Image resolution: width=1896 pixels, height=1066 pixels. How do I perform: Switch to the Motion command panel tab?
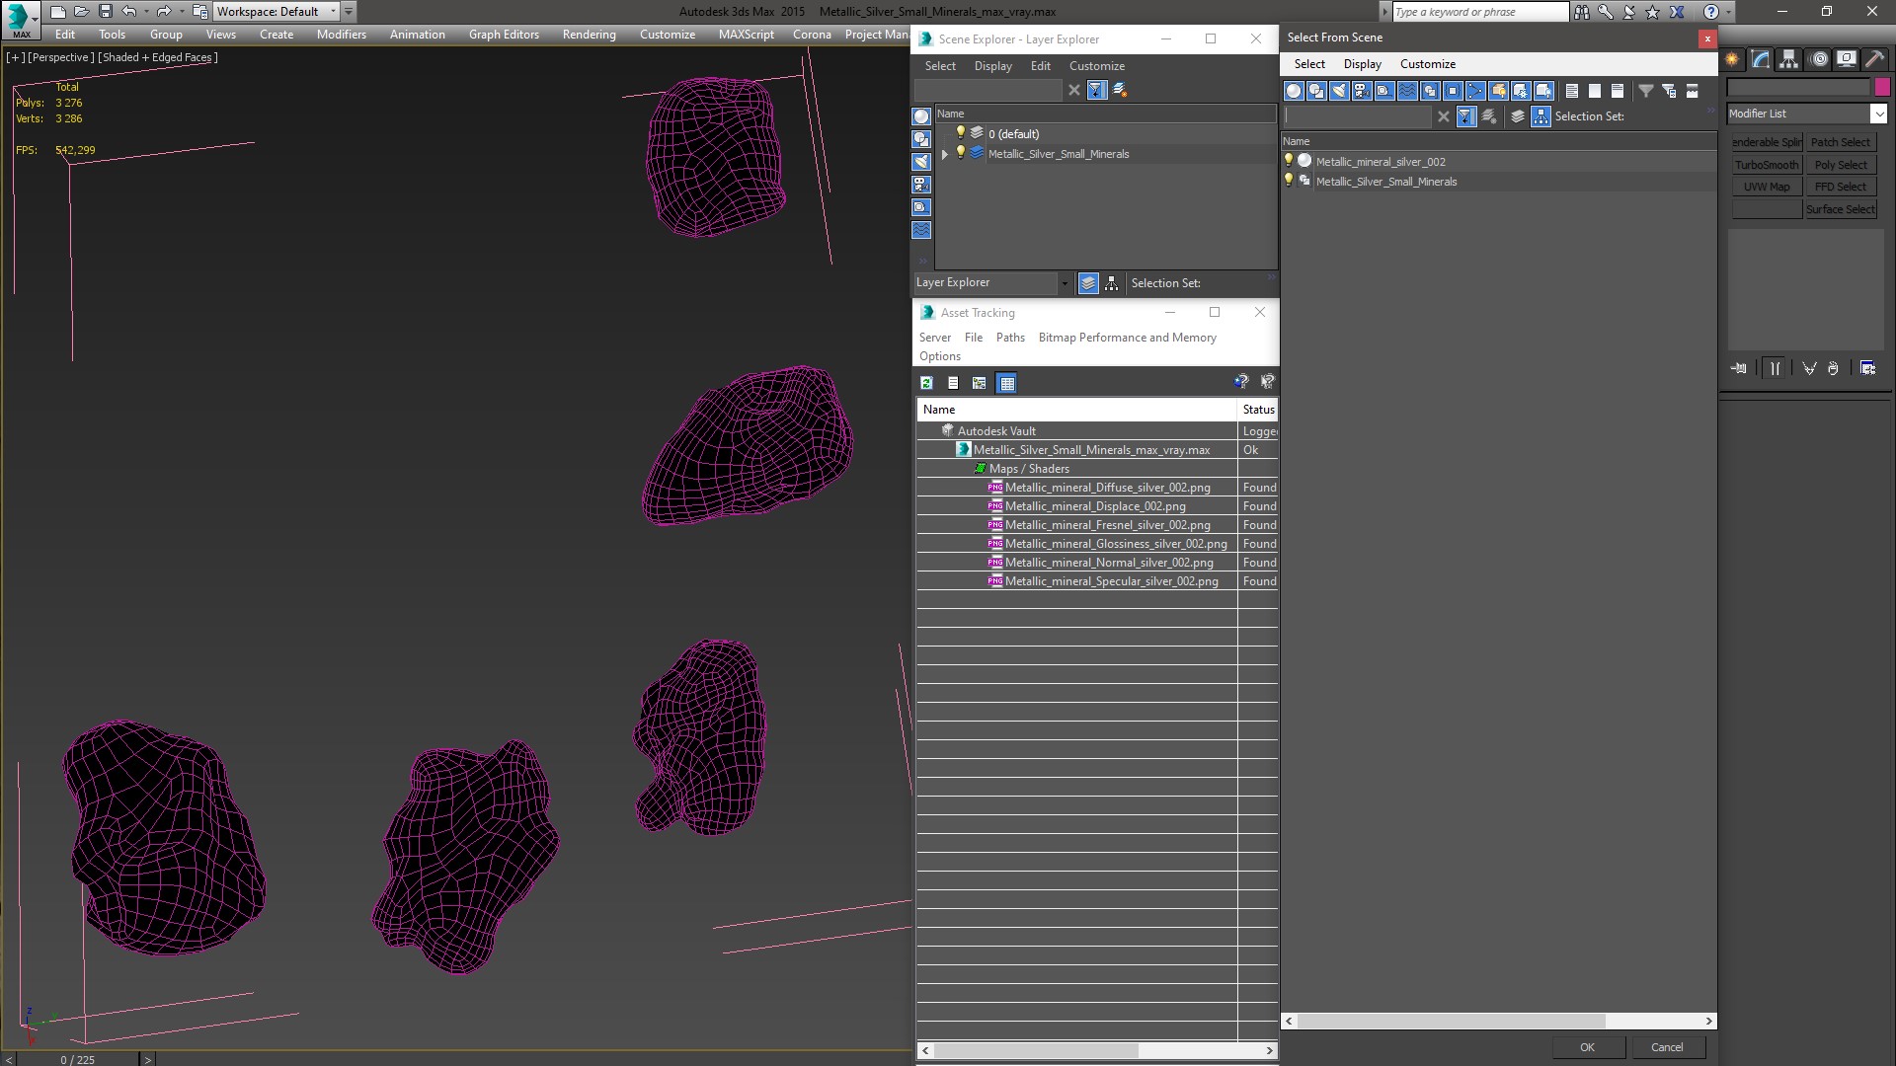(1819, 59)
